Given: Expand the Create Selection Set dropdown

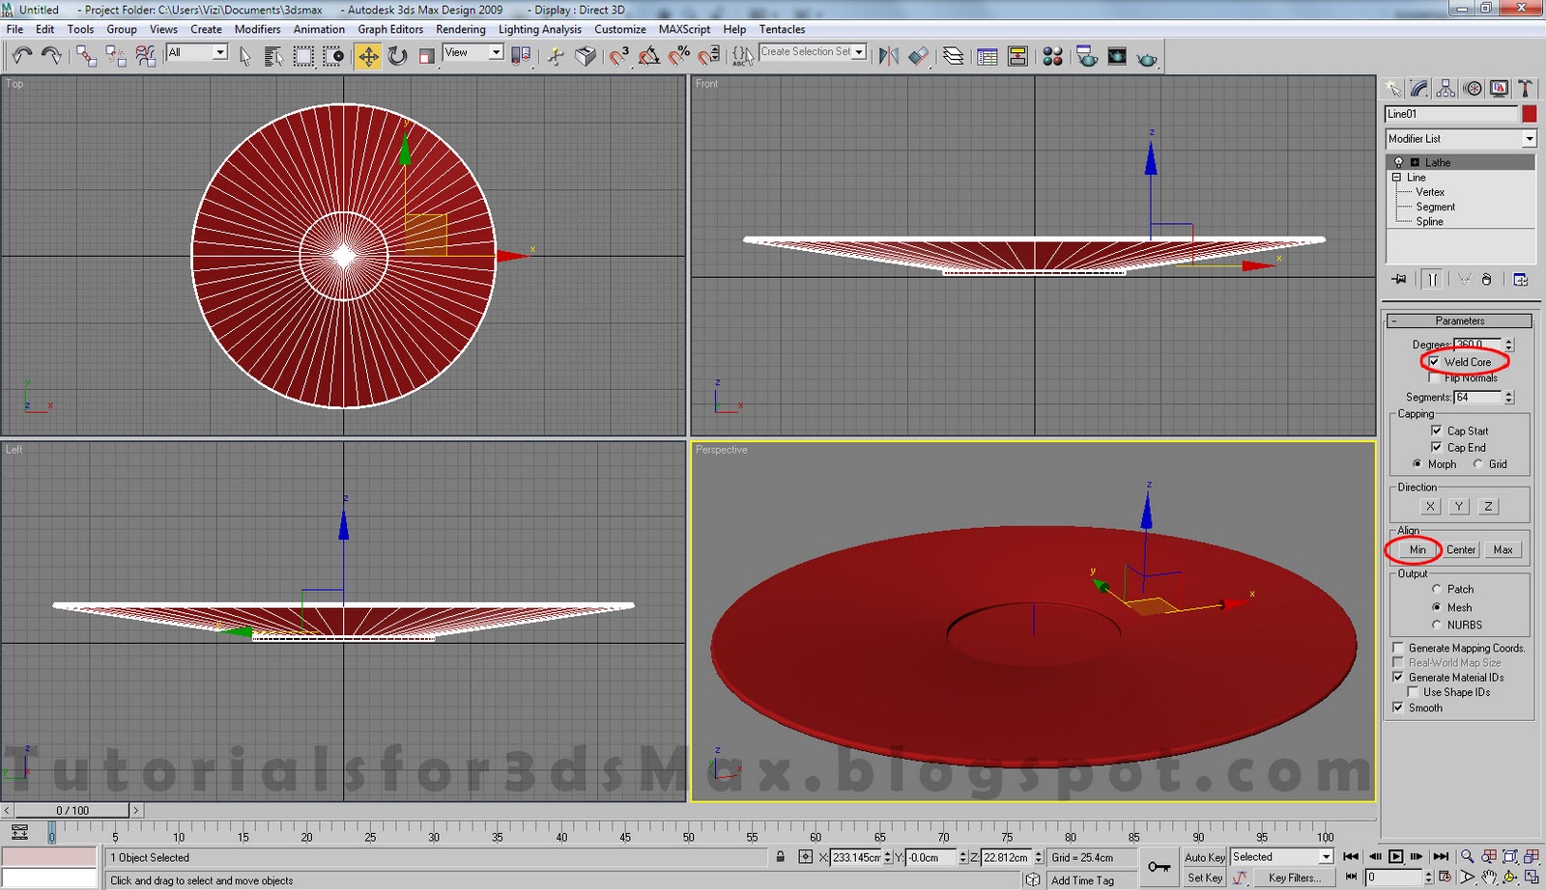Looking at the screenshot, I should tap(859, 52).
